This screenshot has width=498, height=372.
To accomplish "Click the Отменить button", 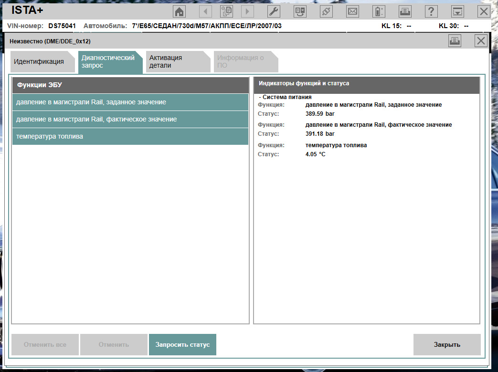I will coord(114,344).
